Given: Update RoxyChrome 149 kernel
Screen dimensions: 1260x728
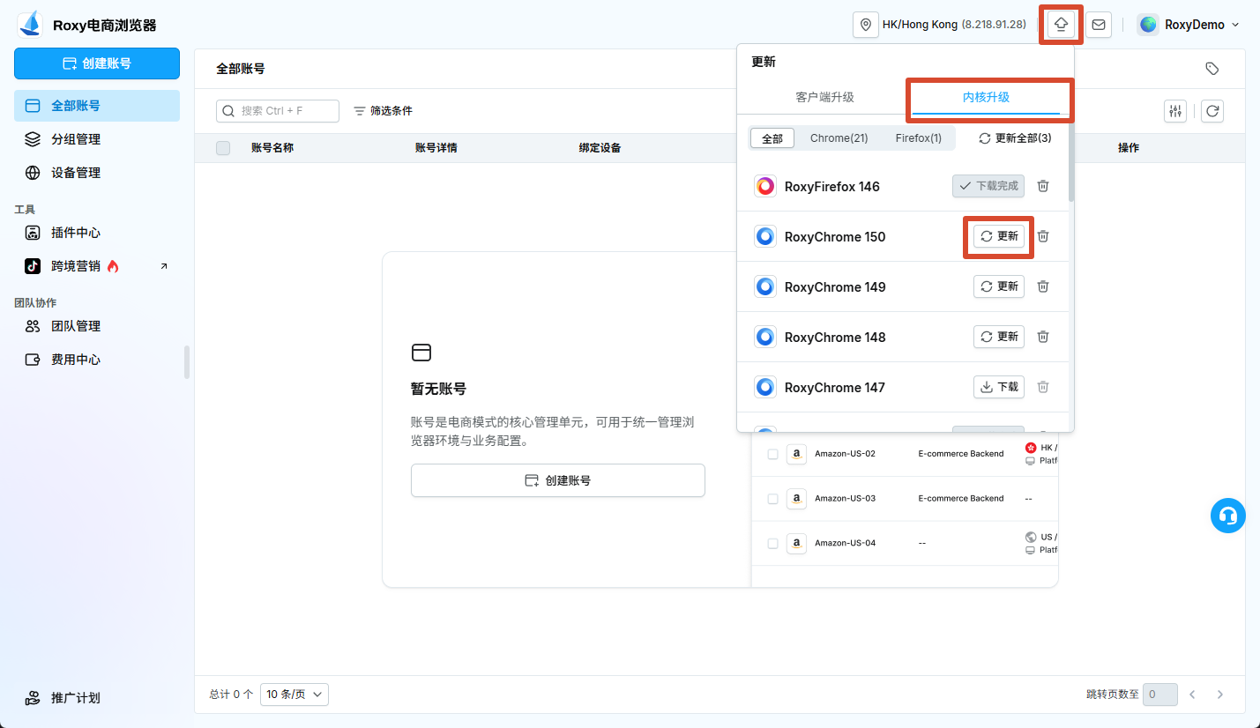Looking at the screenshot, I should click(999, 286).
